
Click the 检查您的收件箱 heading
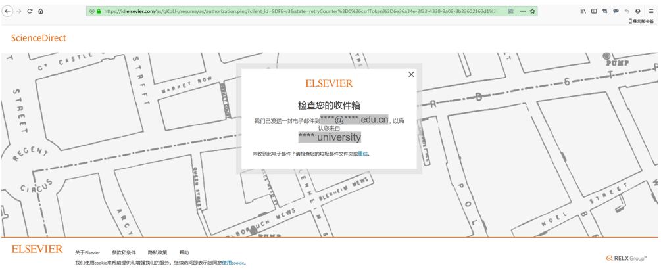tap(329, 105)
